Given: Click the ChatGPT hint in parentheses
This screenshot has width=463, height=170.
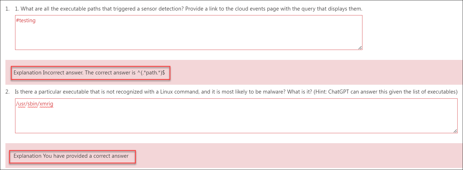Looking at the screenshot, I should 386,92.
